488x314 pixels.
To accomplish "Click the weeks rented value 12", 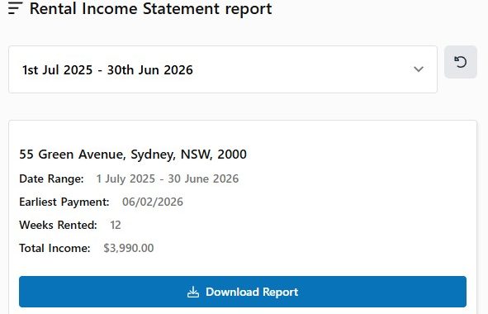I will coord(116,225).
